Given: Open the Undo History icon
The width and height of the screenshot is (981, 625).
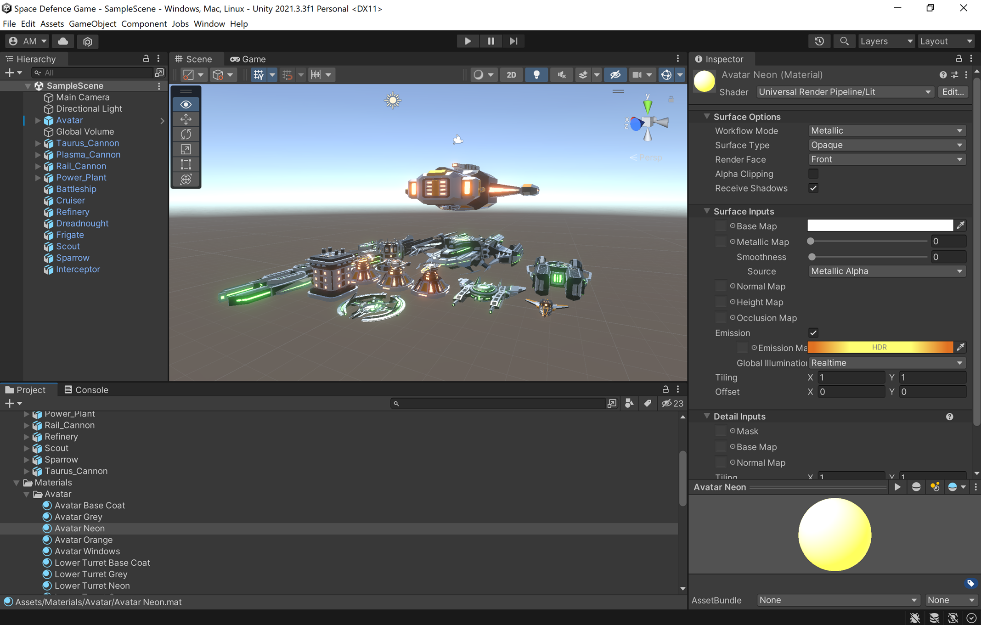Looking at the screenshot, I should (x=819, y=41).
